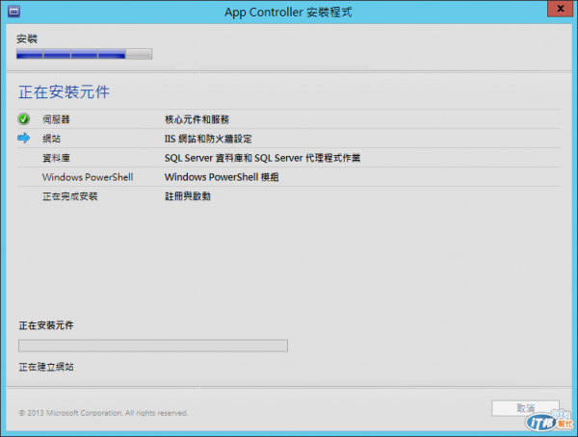The width and height of the screenshot is (578, 437).
Task: Select the 網站 row label
Action: pyautogui.click(x=51, y=139)
